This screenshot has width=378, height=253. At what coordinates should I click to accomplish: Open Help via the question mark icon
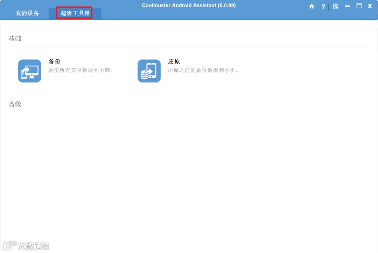pyautogui.click(x=323, y=7)
